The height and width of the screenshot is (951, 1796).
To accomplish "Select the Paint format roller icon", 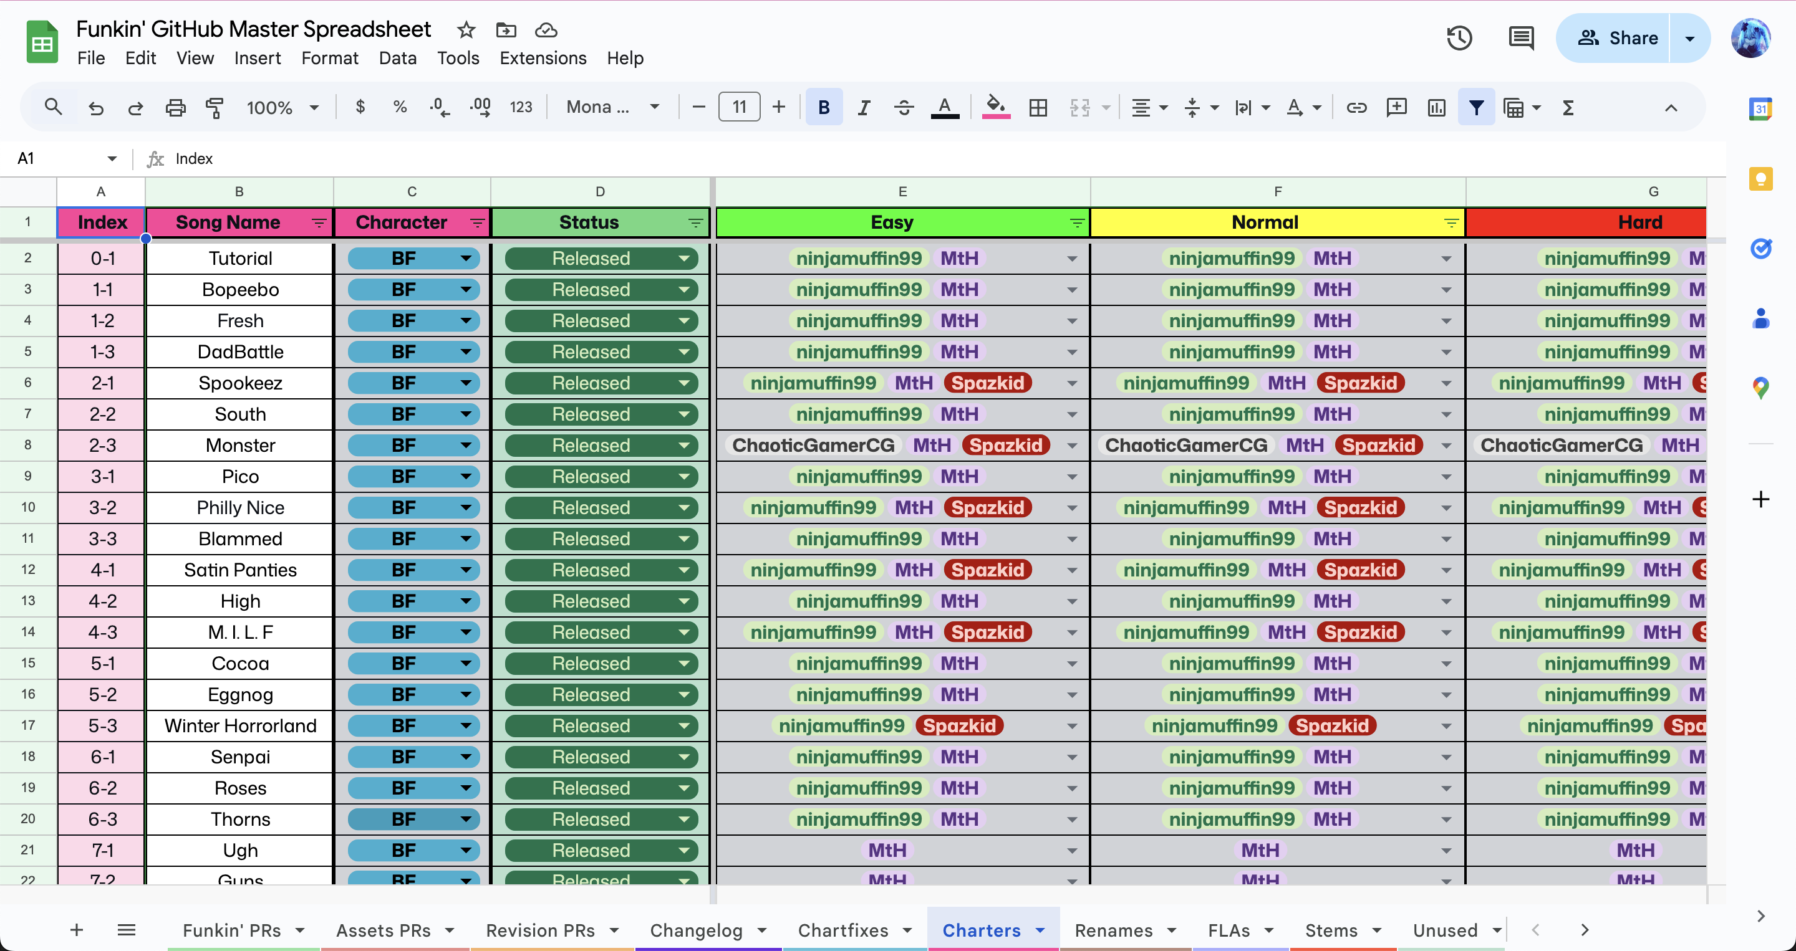I will pyautogui.click(x=215, y=107).
